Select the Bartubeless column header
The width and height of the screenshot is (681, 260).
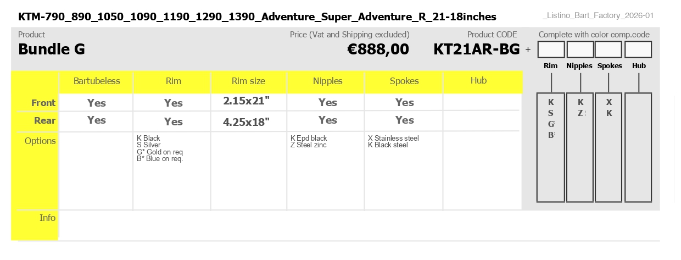[x=97, y=81]
